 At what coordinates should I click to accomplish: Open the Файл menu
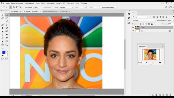pos(8,3)
